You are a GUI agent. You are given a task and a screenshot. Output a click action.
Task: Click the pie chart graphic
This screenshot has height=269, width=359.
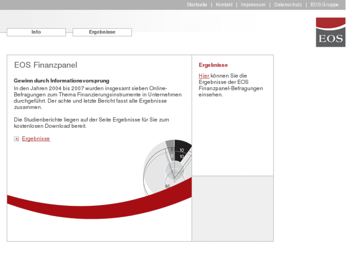pos(168,168)
